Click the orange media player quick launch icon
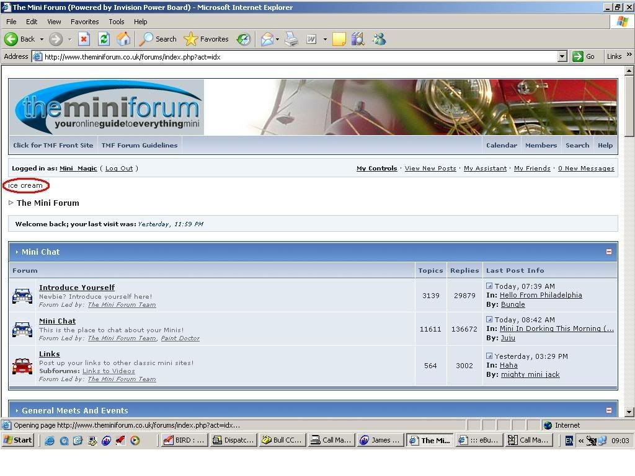This screenshot has height=476, width=635. coord(135,441)
